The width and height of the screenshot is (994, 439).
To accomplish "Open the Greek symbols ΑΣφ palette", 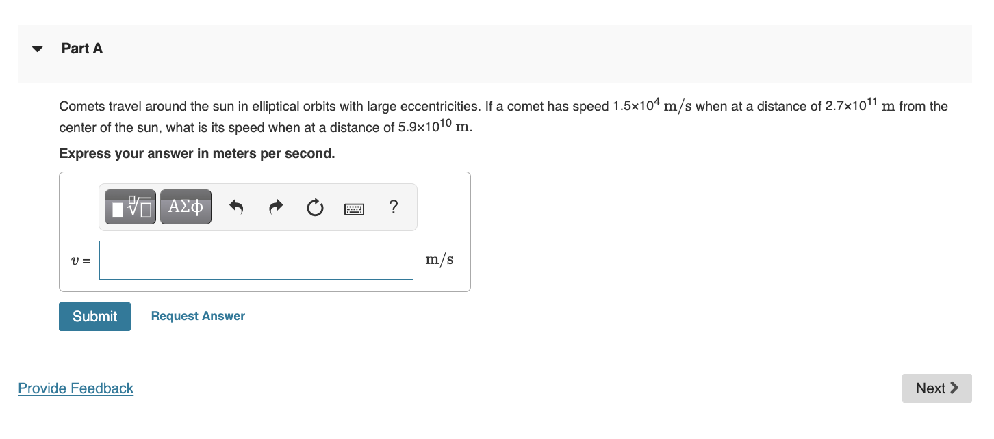I will 186,206.
